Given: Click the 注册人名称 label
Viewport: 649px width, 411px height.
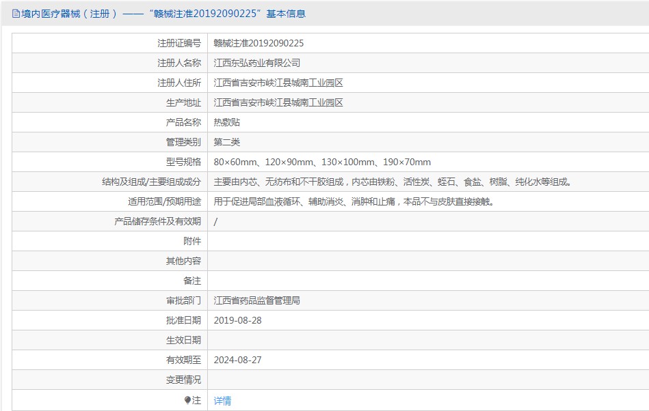Looking at the screenshot, I should (x=179, y=63).
